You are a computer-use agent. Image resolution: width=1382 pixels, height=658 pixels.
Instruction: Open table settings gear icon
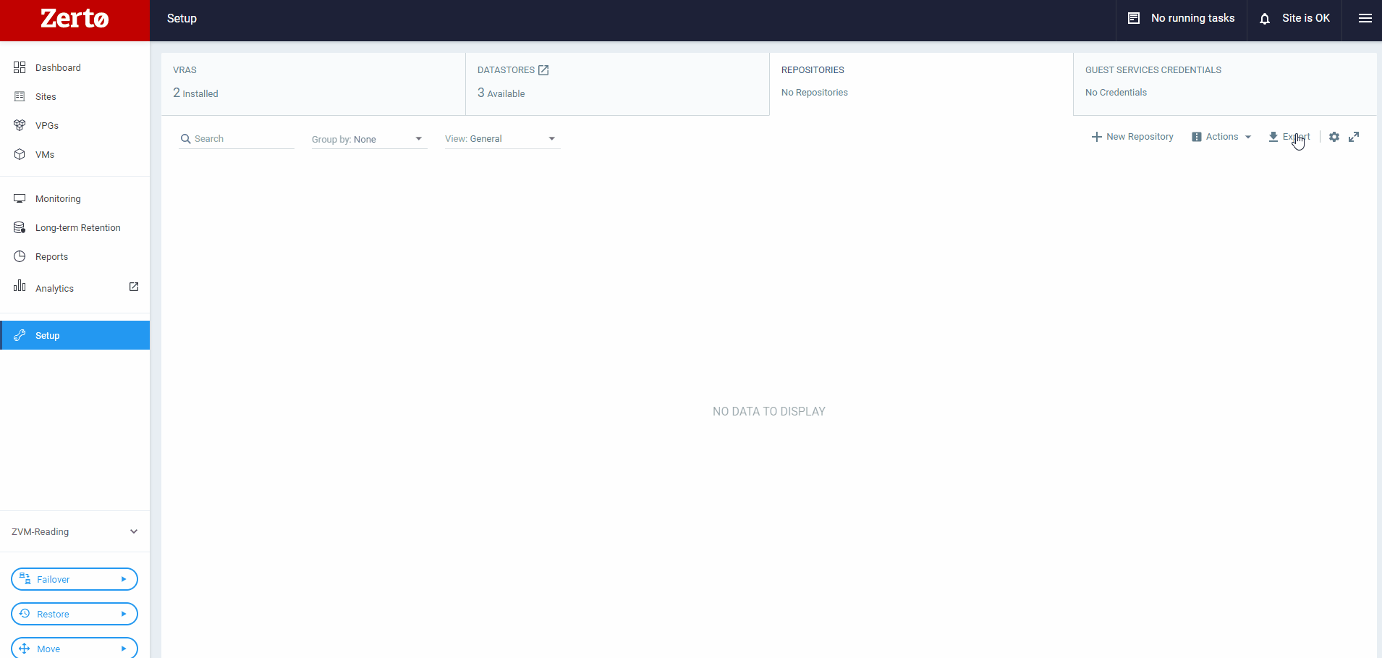1334,137
